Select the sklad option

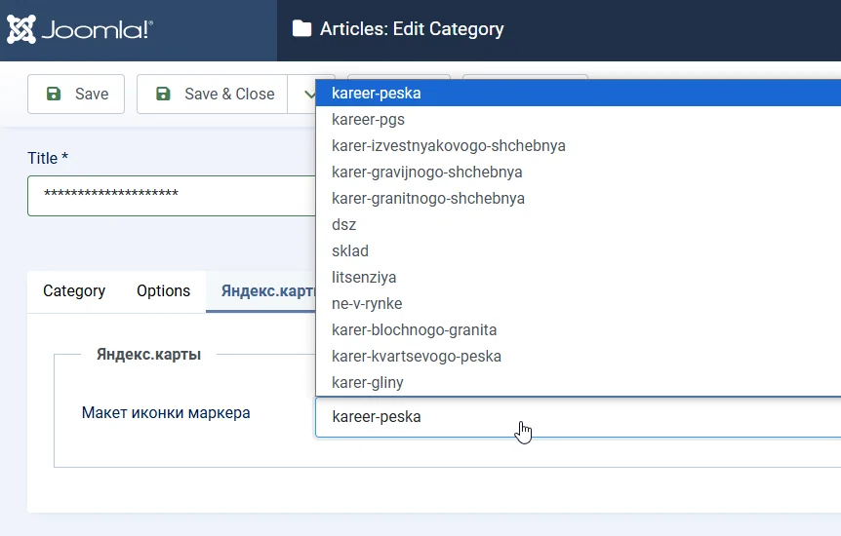tap(350, 251)
